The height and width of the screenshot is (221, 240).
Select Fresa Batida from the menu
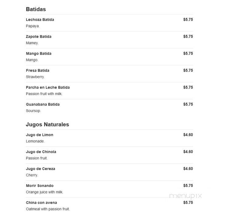[37, 70]
